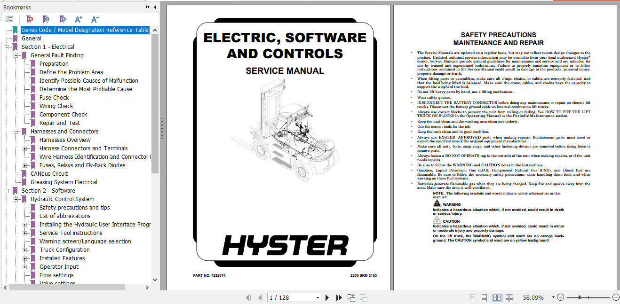
Task: Open the General bookmark
Action: [x=32, y=39]
